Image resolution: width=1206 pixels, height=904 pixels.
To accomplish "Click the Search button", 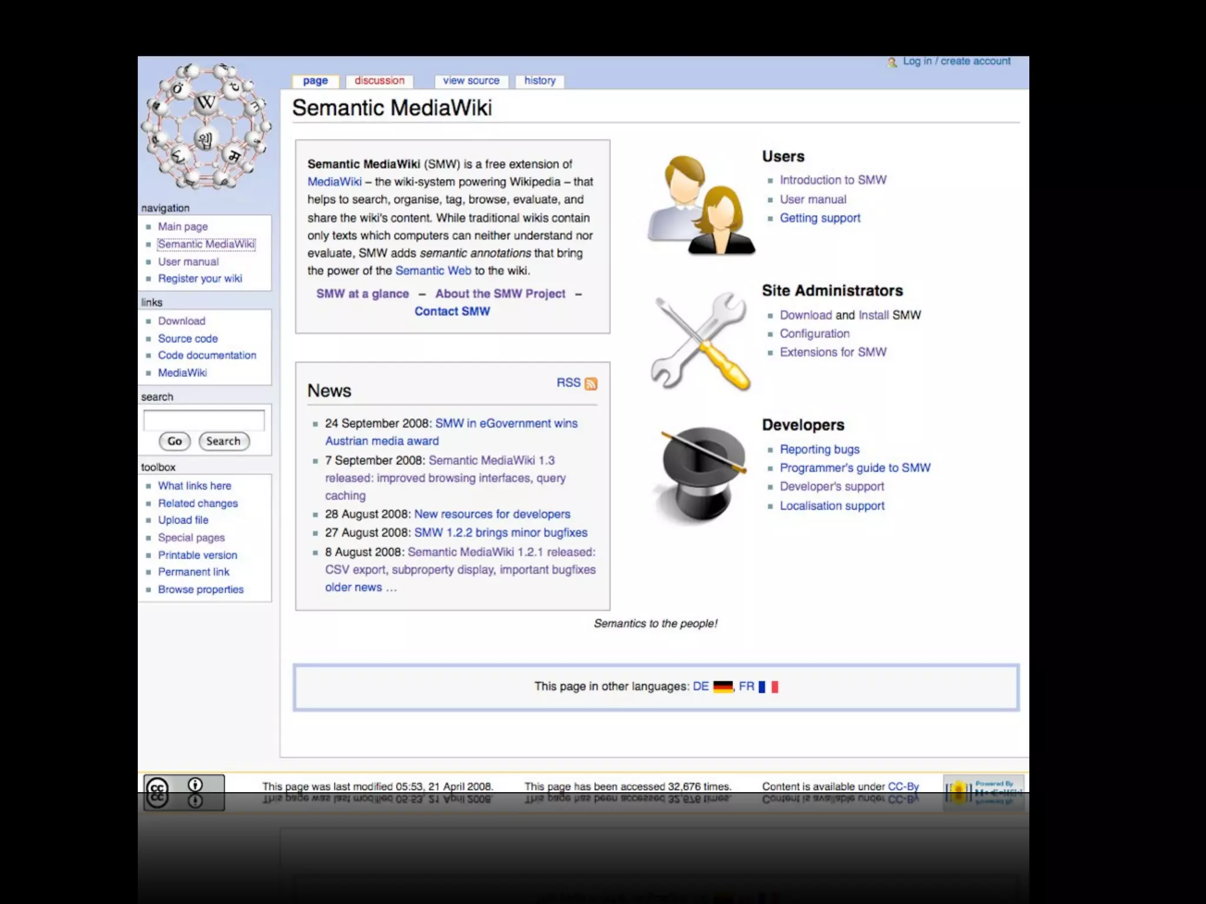I will [224, 441].
